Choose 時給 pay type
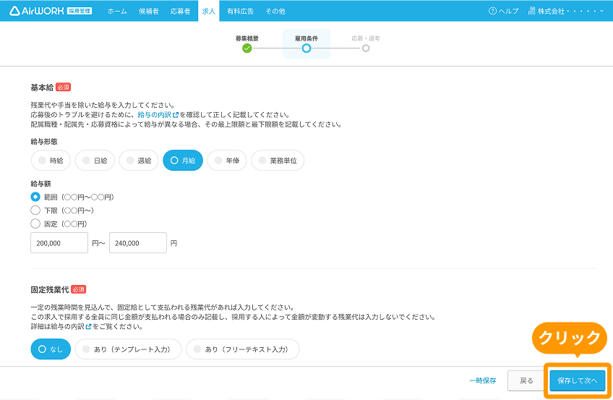The height and width of the screenshot is (400, 613). tap(51, 161)
